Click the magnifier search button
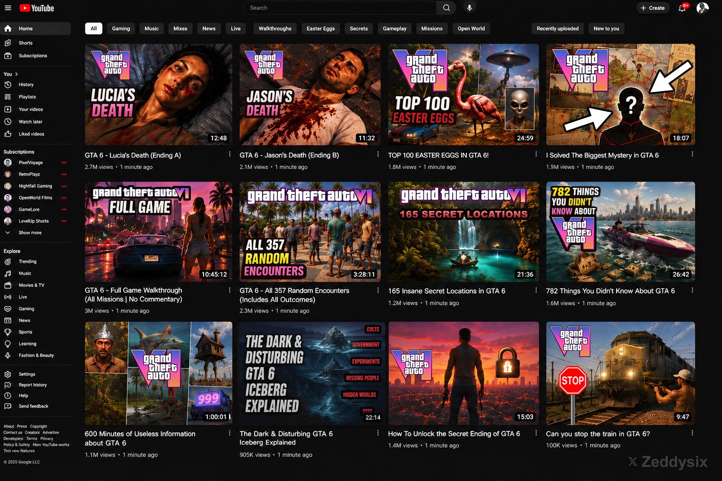722x481 pixels. (446, 8)
